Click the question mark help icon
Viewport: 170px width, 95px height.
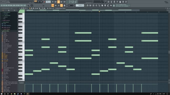tap(117, 2)
